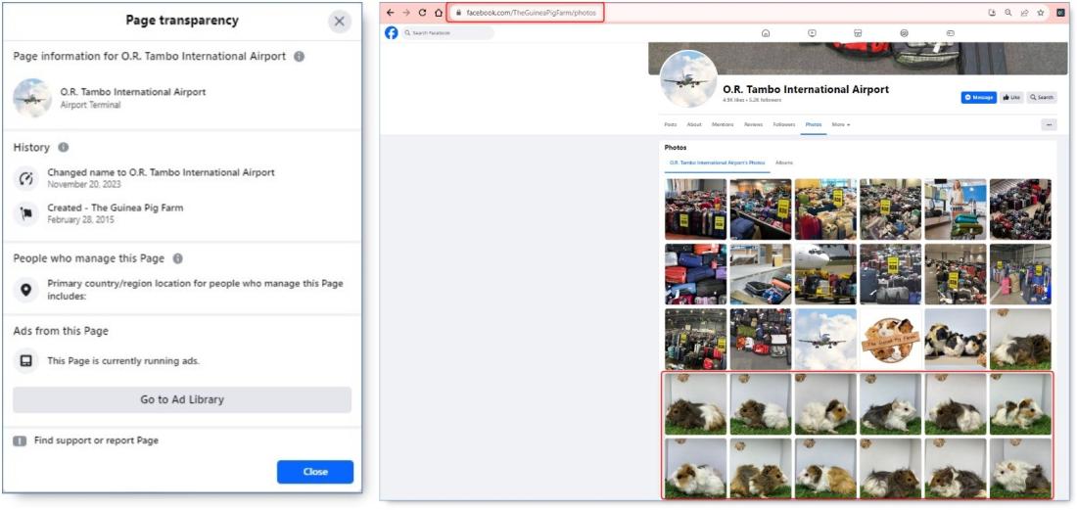This screenshot has height=510, width=1077.
Task: Click the lock icon in address bar
Action: (458, 13)
